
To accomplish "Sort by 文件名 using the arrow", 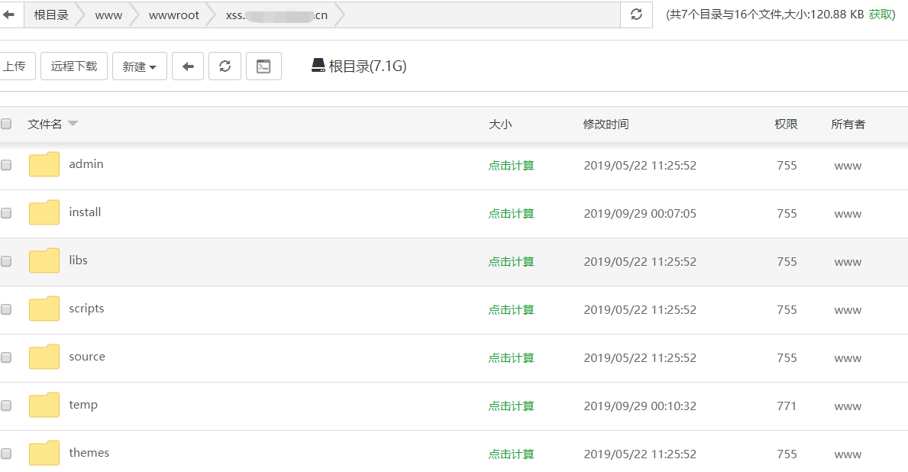I will click(x=73, y=124).
